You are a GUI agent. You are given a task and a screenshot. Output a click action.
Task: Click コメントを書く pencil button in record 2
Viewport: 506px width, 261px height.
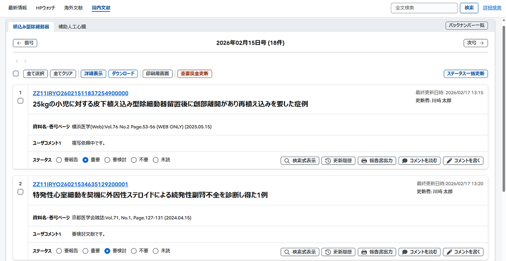tap(463, 252)
